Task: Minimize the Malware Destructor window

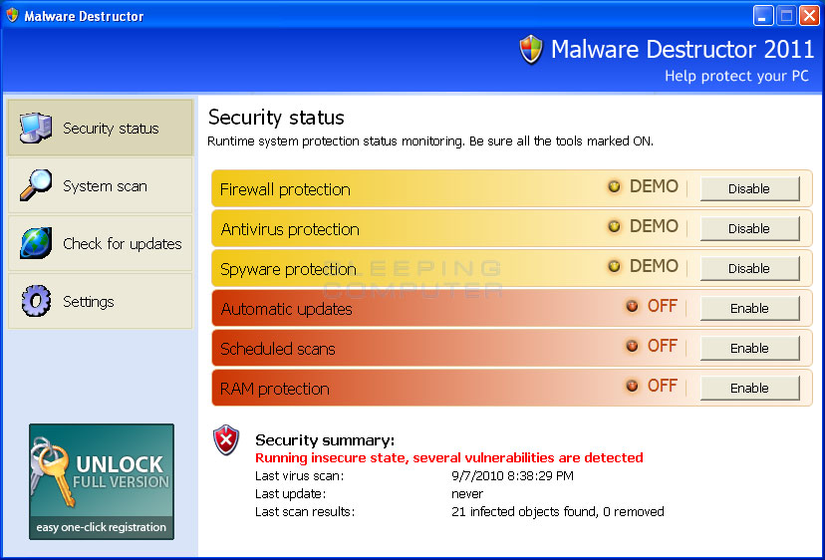Action: coord(763,16)
